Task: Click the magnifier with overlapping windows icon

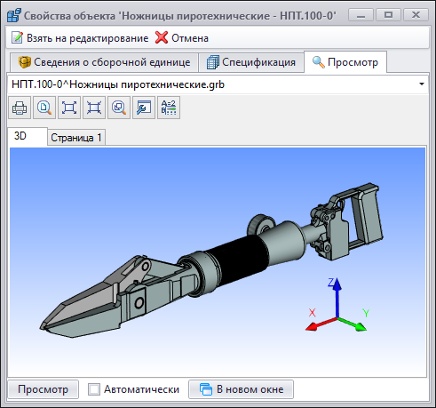Action: coord(119,108)
